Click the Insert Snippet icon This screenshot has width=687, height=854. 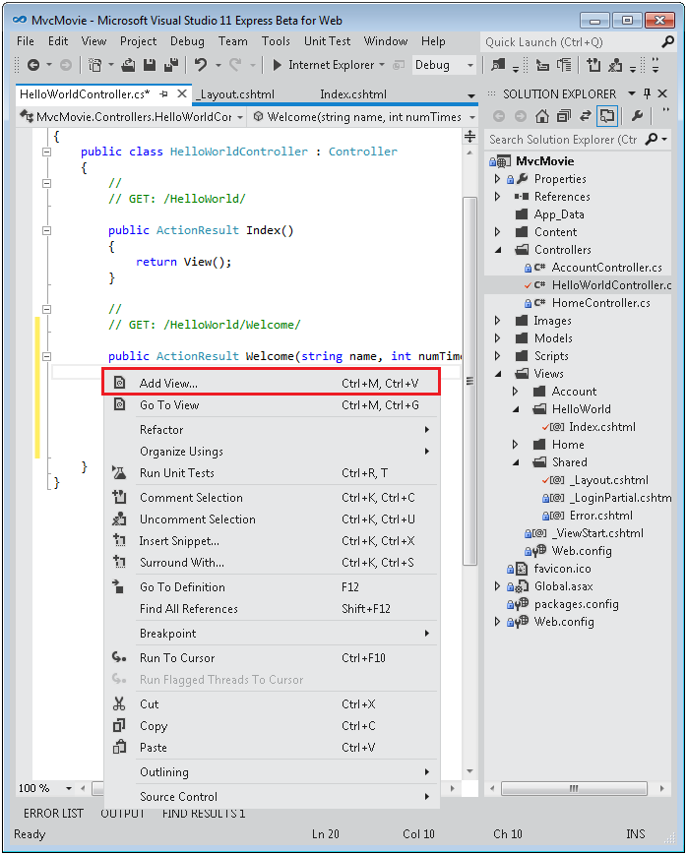coord(119,540)
